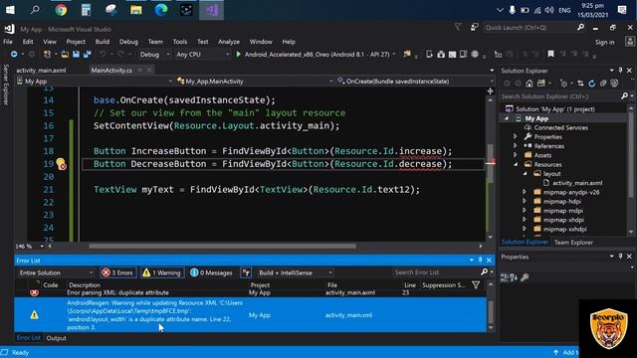Open Chrome from the Windows taskbar
637x358 pixels.
(61, 10)
